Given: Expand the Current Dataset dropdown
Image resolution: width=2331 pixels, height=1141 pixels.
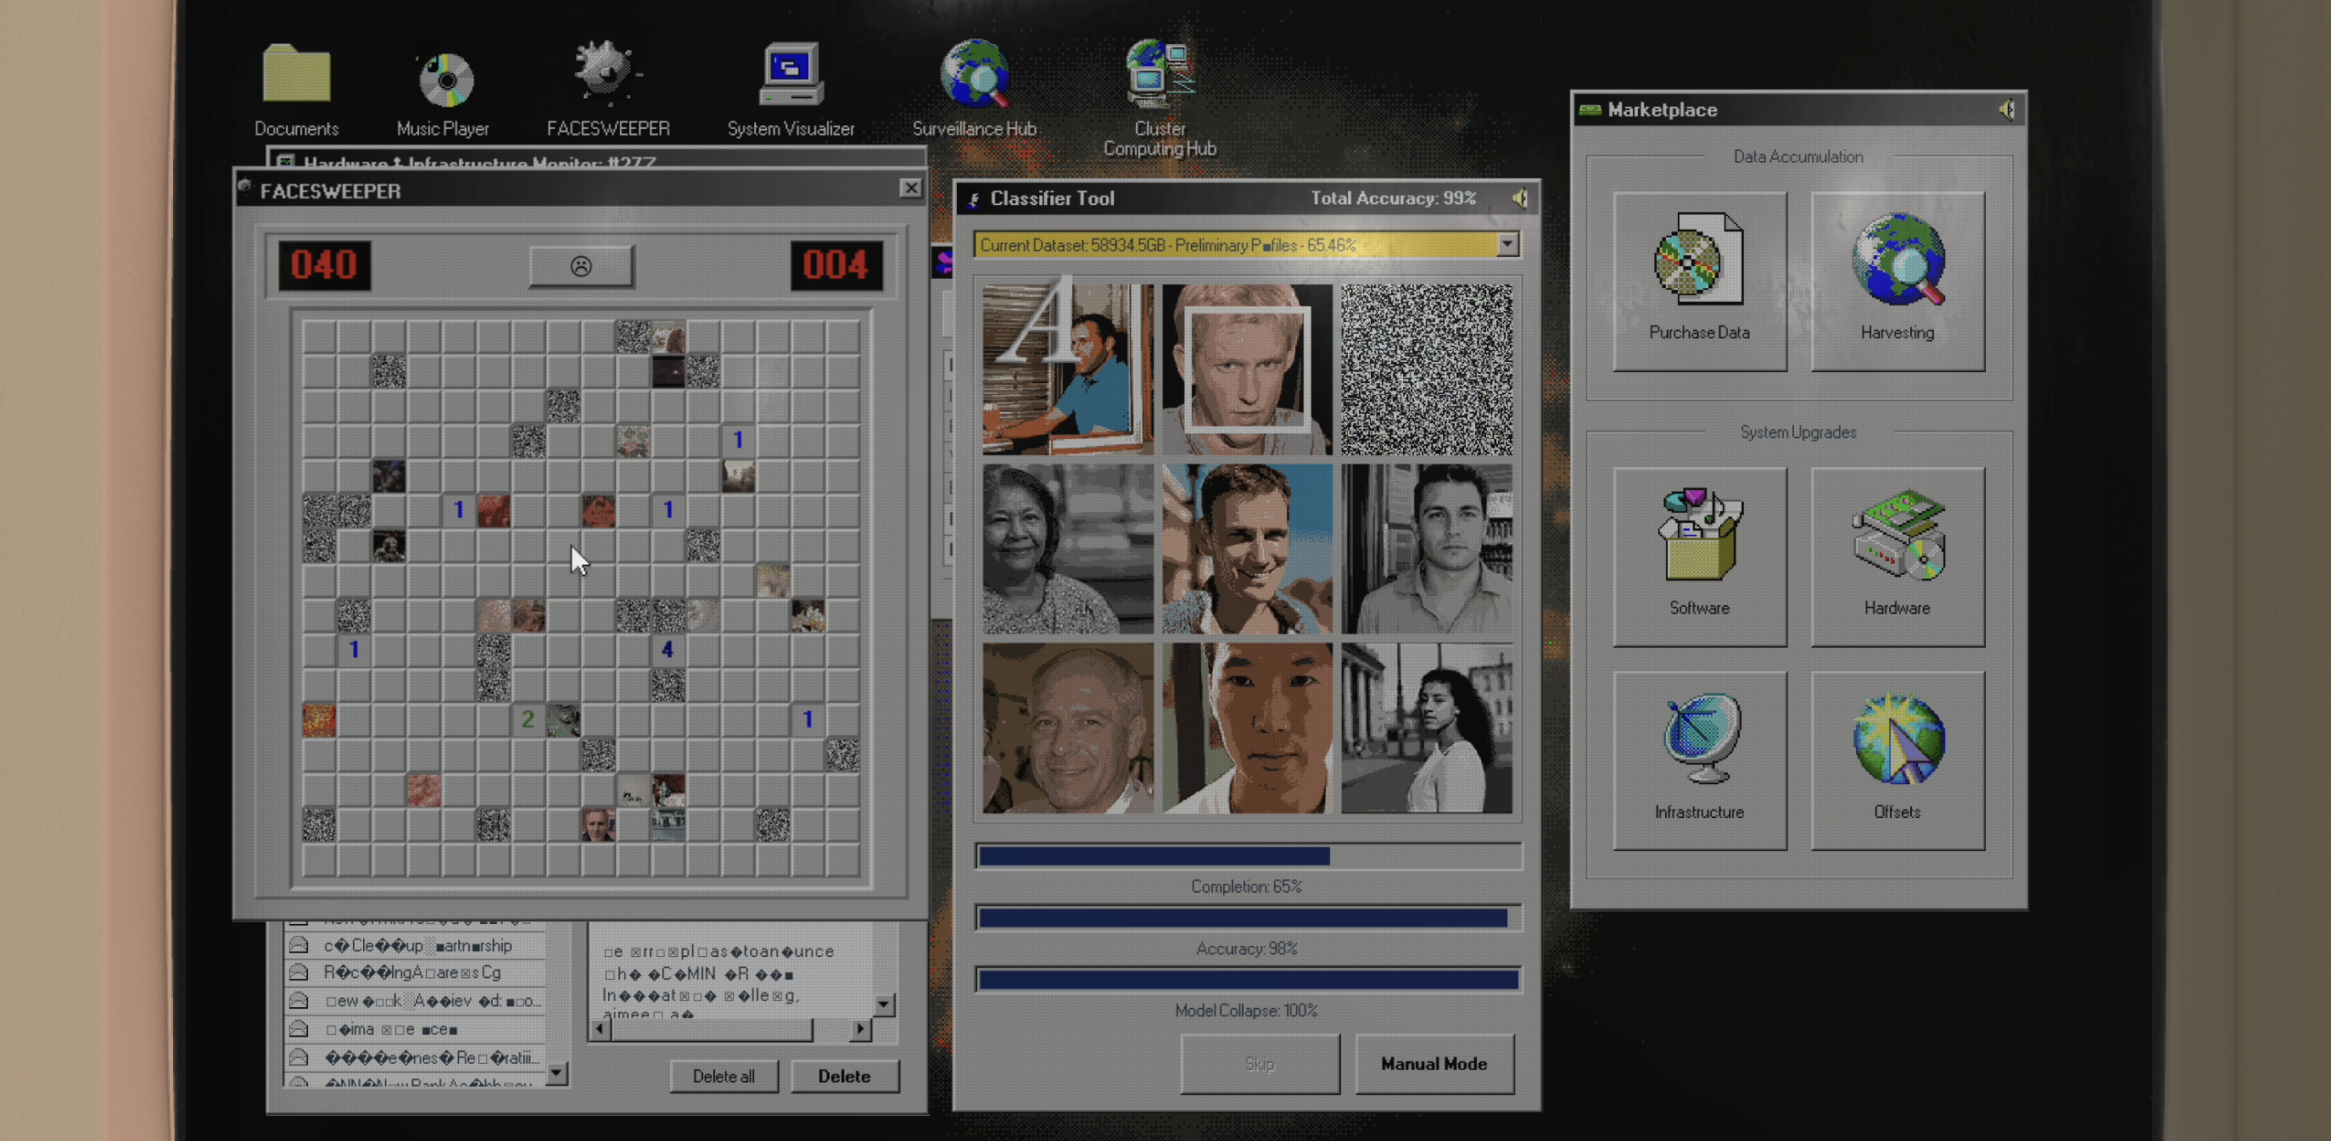Looking at the screenshot, I should (x=1506, y=244).
